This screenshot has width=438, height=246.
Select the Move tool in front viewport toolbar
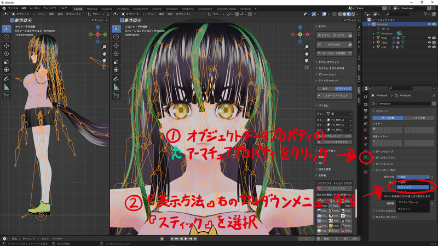[x=116, y=45]
